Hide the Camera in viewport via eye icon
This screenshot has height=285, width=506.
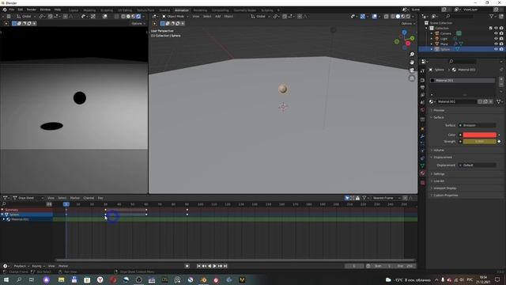(x=496, y=33)
